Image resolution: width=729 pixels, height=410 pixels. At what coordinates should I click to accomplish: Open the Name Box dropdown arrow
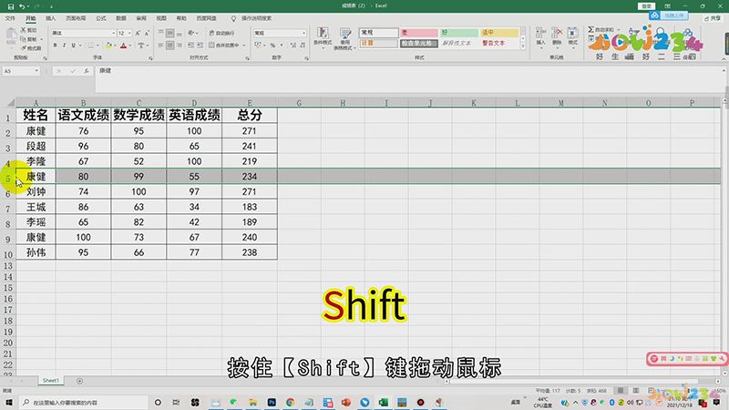(x=36, y=71)
